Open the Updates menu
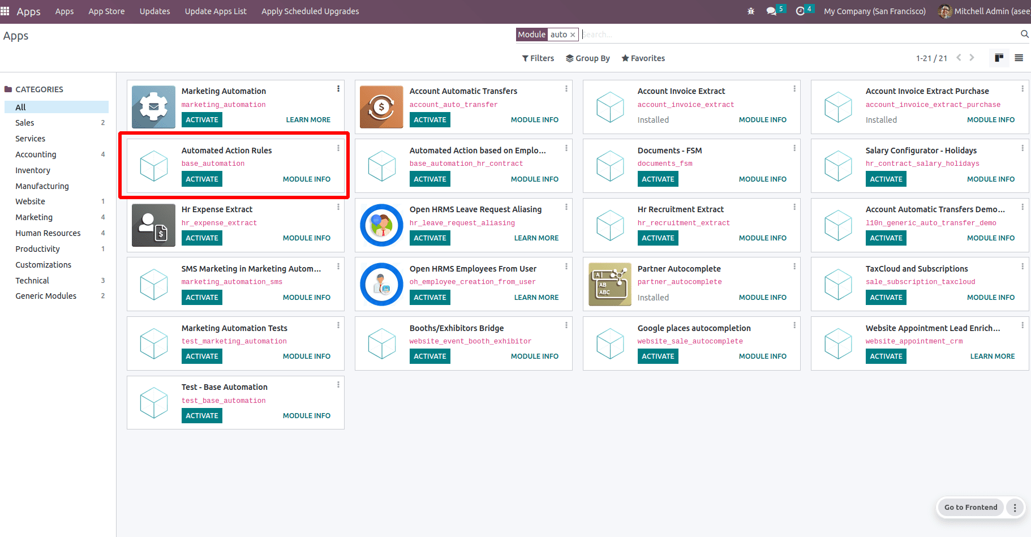The width and height of the screenshot is (1031, 537). pos(155,11)
